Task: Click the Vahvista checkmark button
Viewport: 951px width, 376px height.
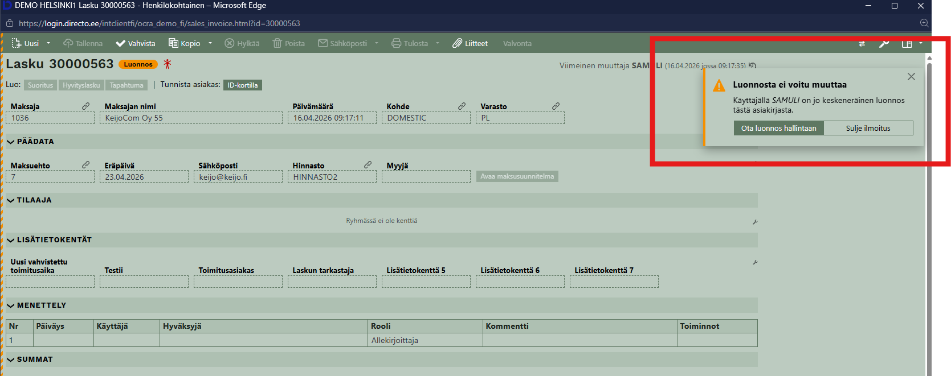Action: pos(136,43)
